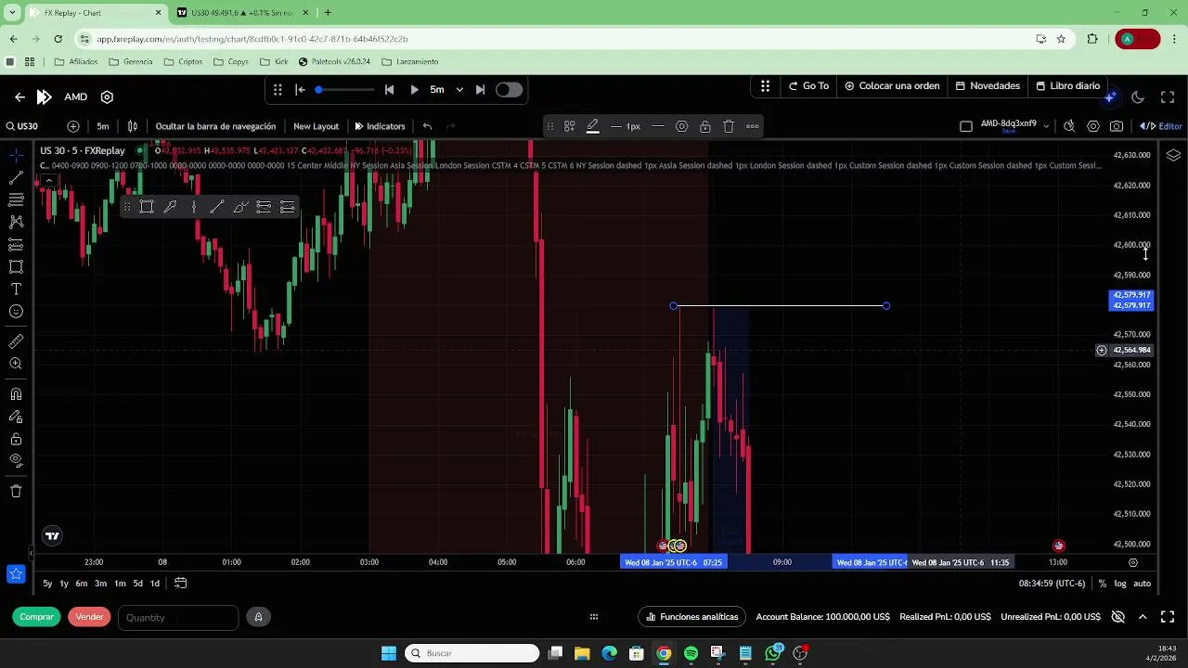This screenshot has width=1188, height=668.
Task: Add symbol with plus circle icon
Action: (73, 126)
